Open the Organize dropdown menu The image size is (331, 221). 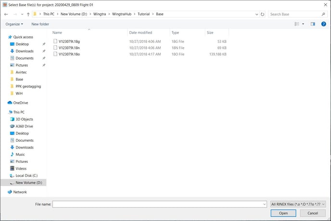pos(14,24)
